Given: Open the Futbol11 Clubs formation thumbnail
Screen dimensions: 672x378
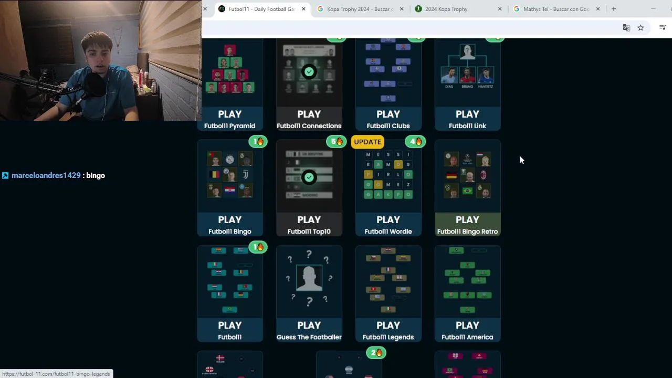Looking at the screenshot, I should click(388, 72).
